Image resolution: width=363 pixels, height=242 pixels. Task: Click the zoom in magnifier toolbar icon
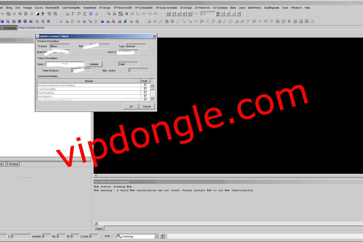point(109,14)
